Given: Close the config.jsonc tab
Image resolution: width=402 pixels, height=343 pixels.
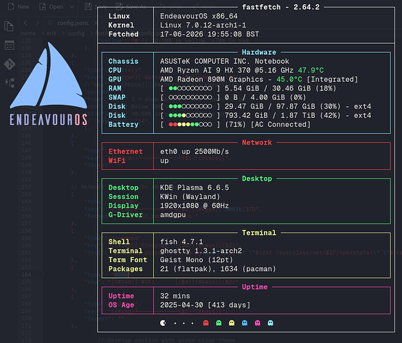Looking at the screenshot, I should [x=95, y=23].
